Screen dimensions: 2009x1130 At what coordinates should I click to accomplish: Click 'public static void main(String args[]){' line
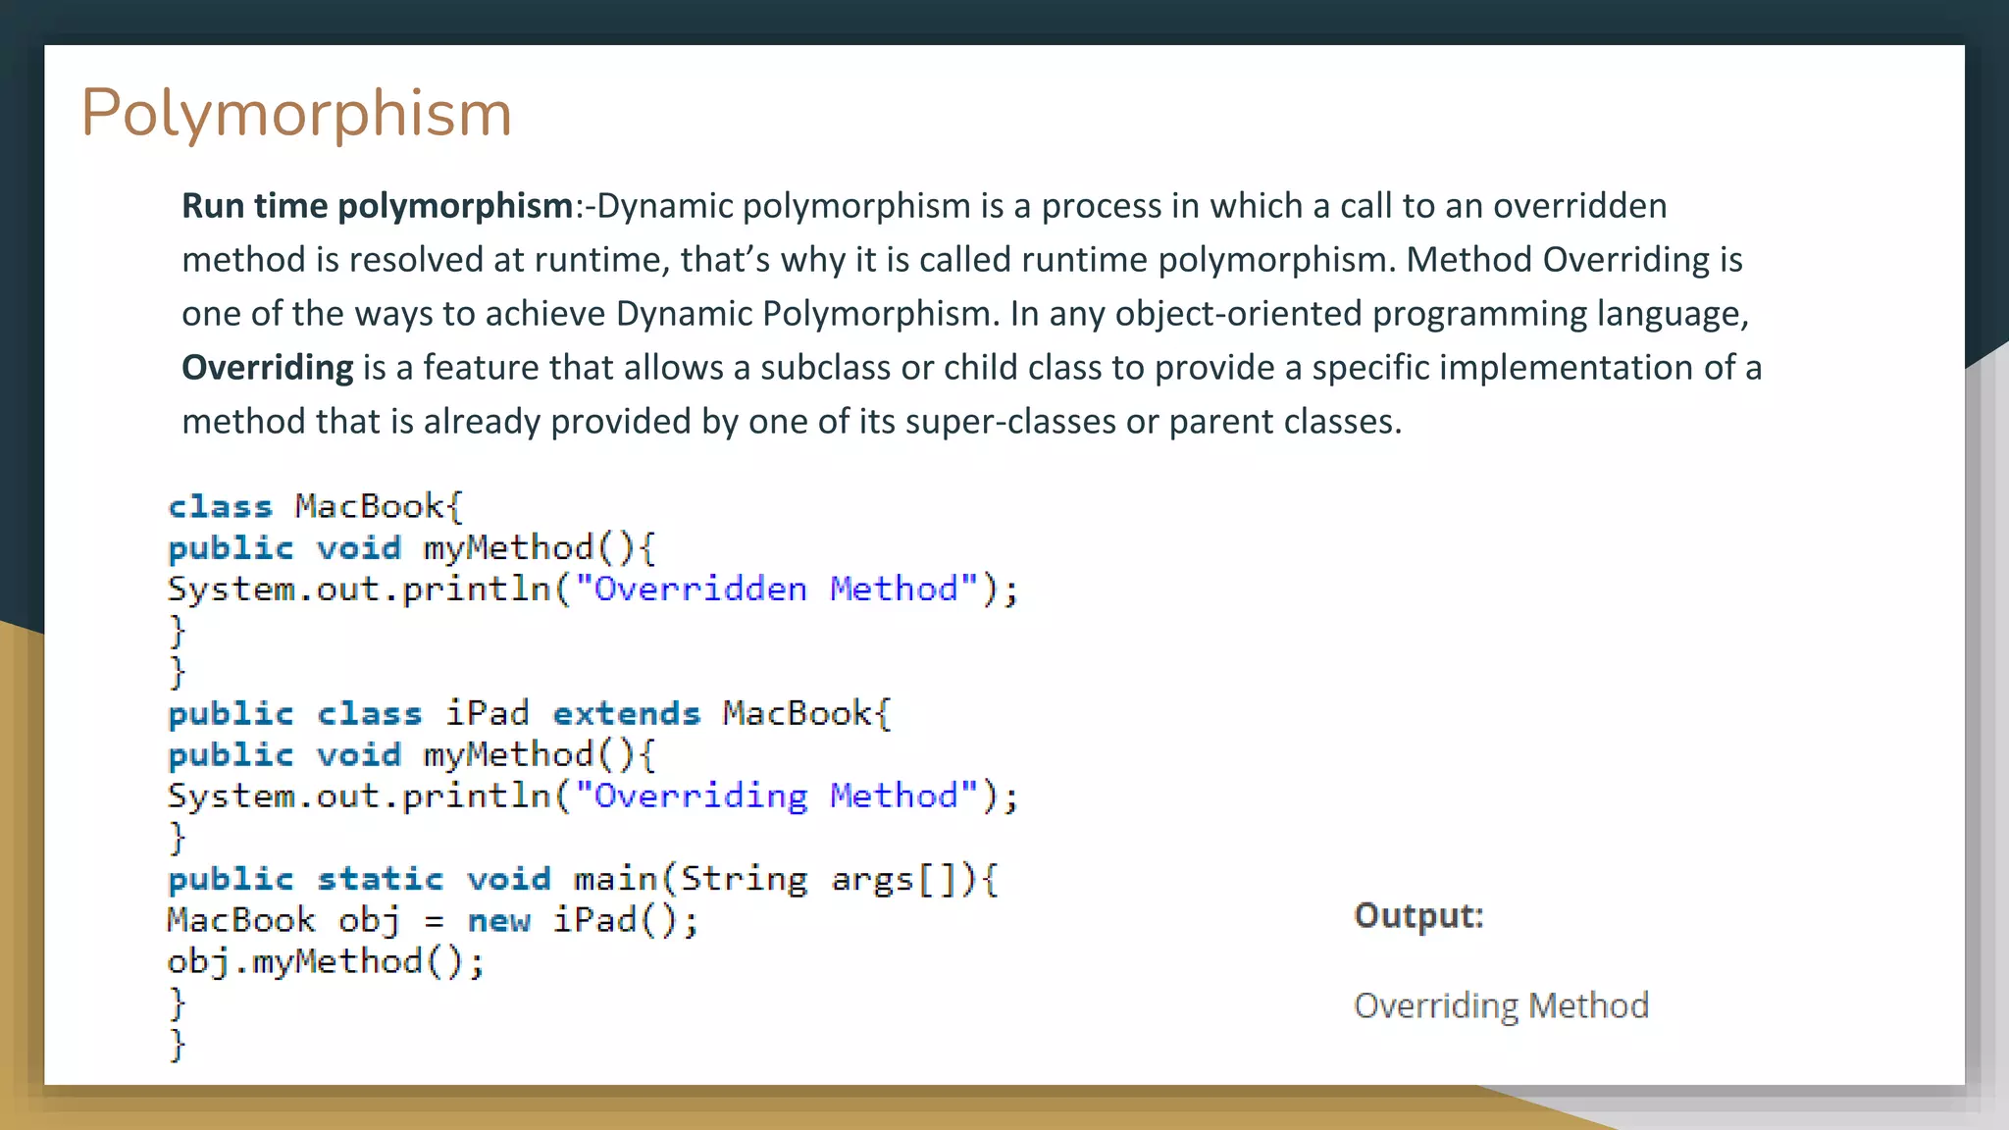pos(584,879)
